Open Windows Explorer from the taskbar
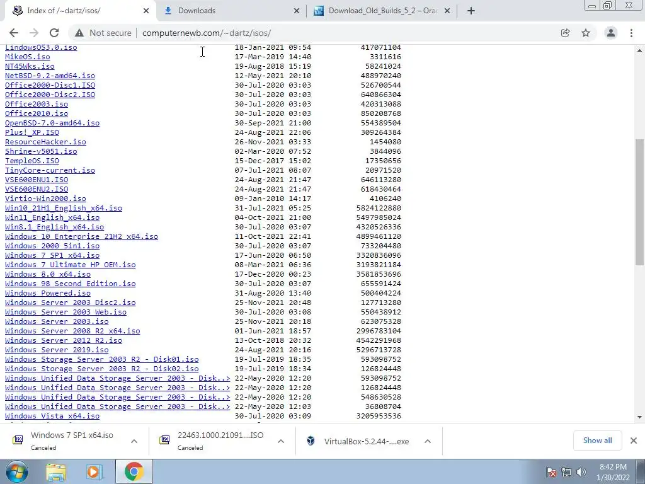The width and height of the screenshot is (645, 484). pyautogui.click(x=56, y=471)
